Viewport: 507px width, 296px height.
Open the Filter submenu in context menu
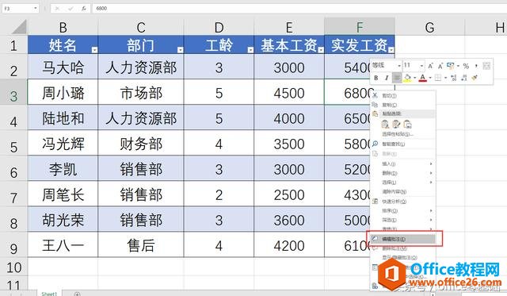403,220
